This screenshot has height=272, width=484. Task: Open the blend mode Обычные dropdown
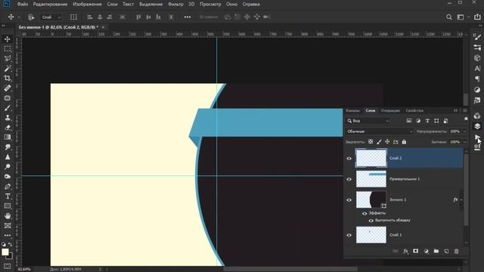pos(380,131)
